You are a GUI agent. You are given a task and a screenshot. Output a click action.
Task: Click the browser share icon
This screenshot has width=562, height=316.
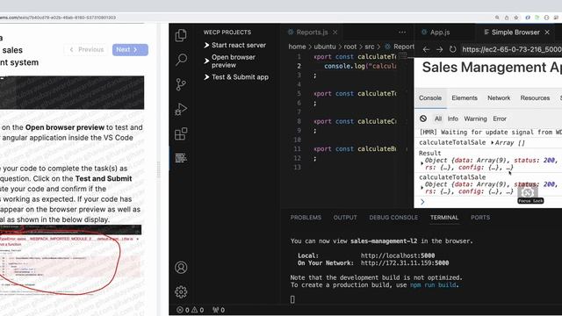pyautogui.click(x=507, y=18)
